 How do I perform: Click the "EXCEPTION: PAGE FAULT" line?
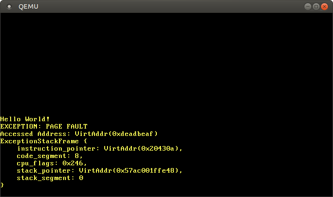point(44,126)
